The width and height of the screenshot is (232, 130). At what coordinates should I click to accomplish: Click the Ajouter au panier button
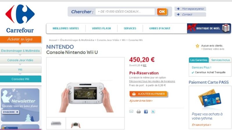click(x=148, y=94)
